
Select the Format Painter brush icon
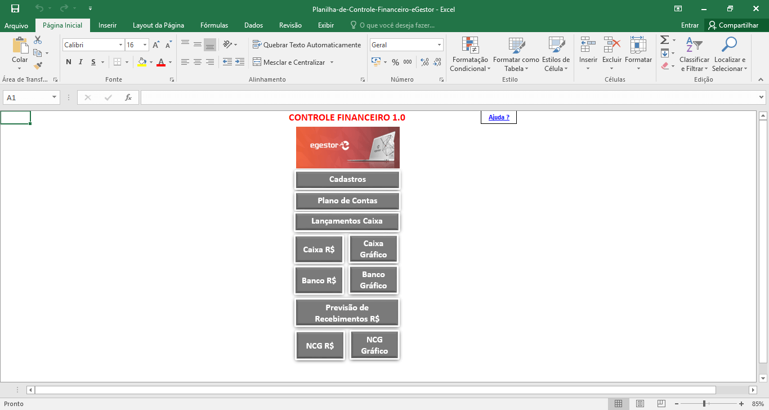click(38, 65)
